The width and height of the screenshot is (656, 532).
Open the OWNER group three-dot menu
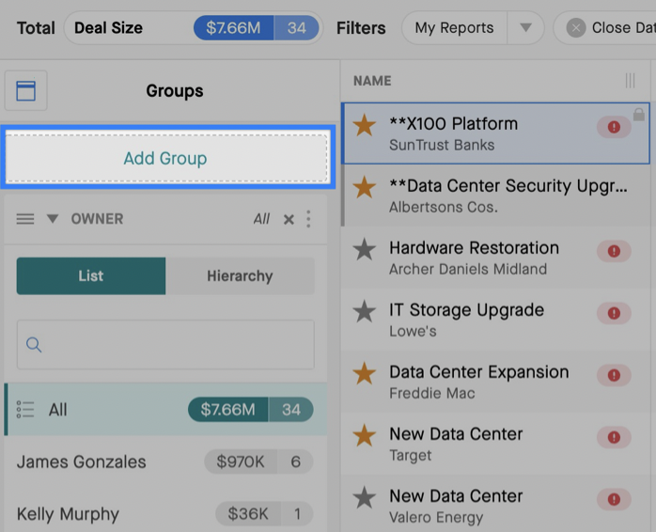[x=308, y=219]
